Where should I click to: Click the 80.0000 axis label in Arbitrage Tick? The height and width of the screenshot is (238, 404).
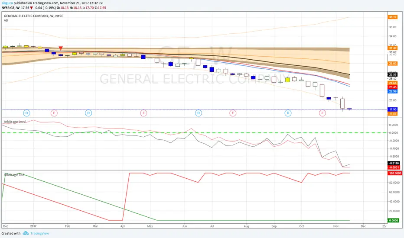coord(394,183)
